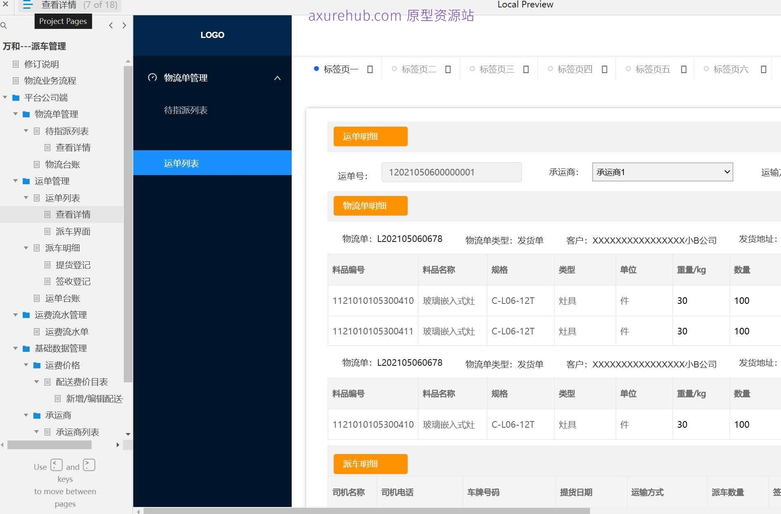This screenshot has width=781, height=514.
Task: Click the clock icon next to 物流单管理
Action: click(x=152, y=78)
